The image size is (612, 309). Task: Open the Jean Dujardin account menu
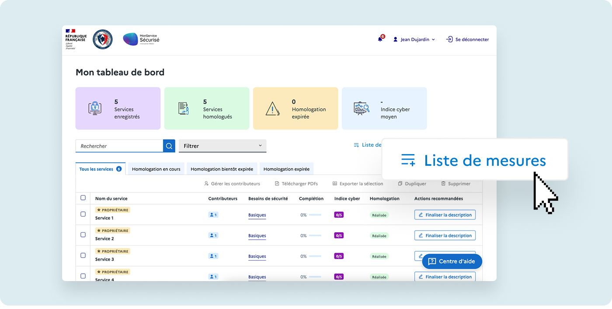(x=414, y=39)
